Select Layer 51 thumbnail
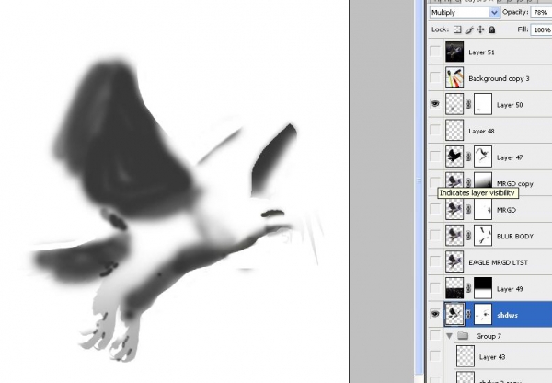The width and height of the screenshot is (552, 383). pos(454,52)
